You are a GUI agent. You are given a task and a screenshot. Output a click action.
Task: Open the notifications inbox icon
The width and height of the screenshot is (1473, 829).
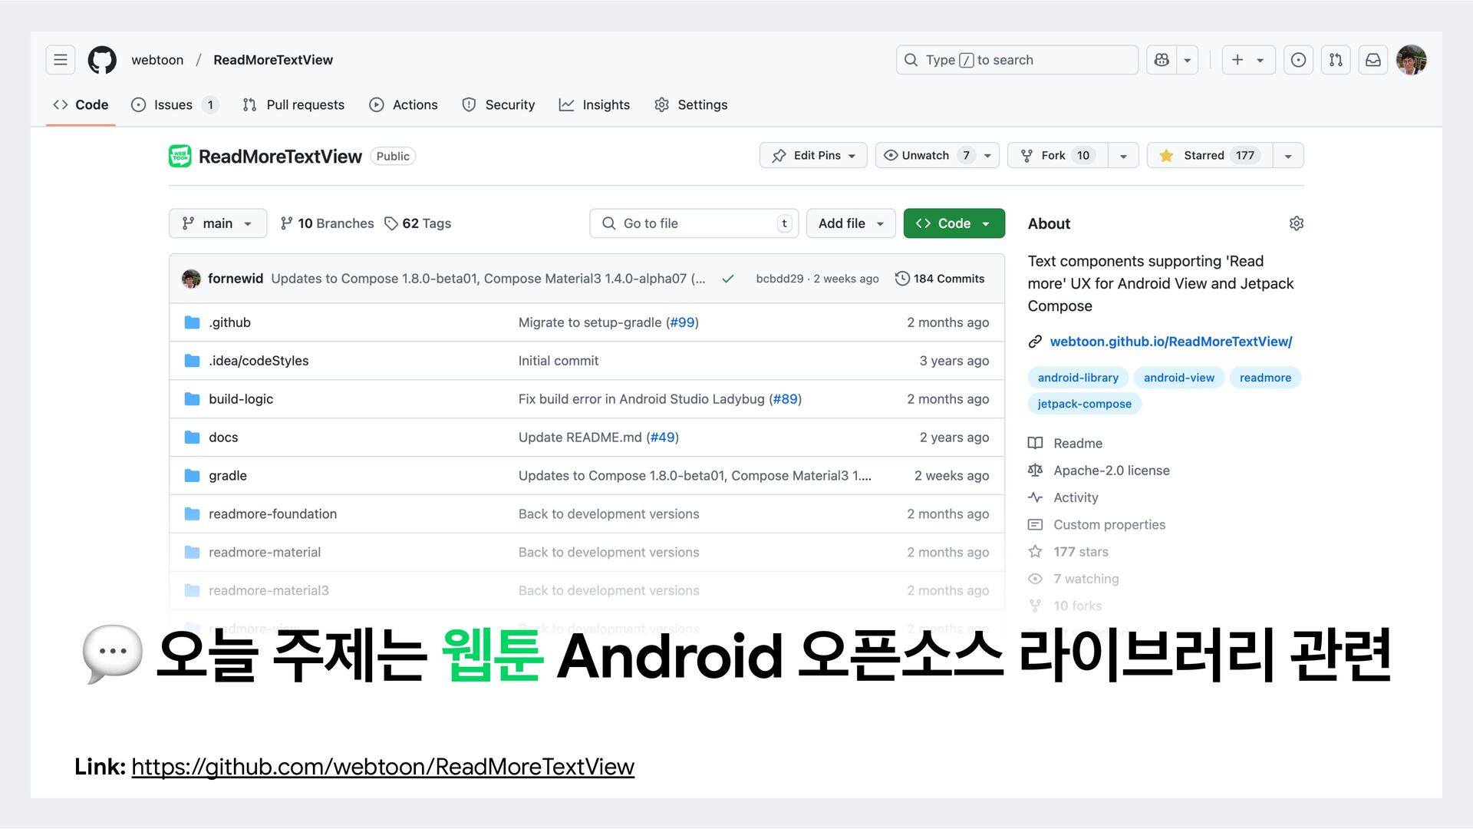(1373, 60)
